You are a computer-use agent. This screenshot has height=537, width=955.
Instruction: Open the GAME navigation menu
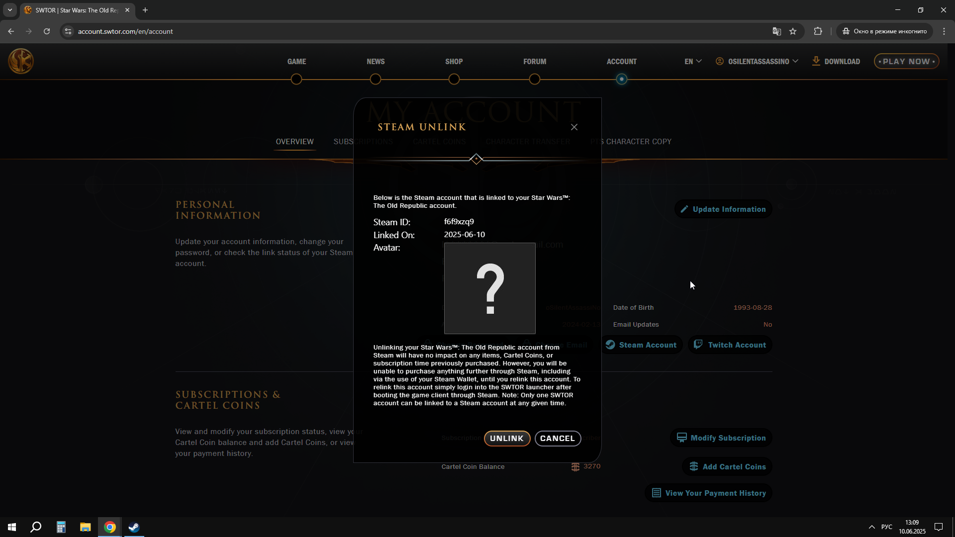click(296, 62)
